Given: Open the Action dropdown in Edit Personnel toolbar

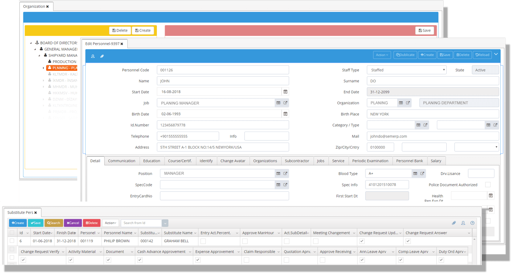Looking at the screenshot, I should point(382,55).
